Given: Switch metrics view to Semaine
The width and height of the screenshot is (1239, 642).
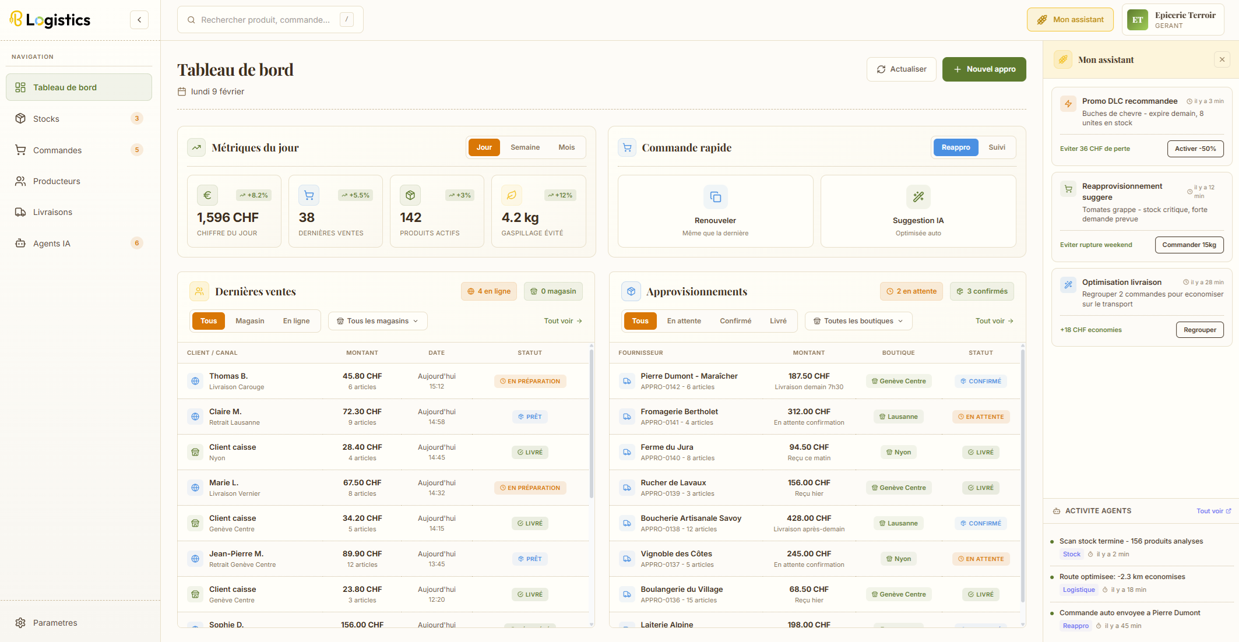Looking at the screenshot, I should pos(525,147).
